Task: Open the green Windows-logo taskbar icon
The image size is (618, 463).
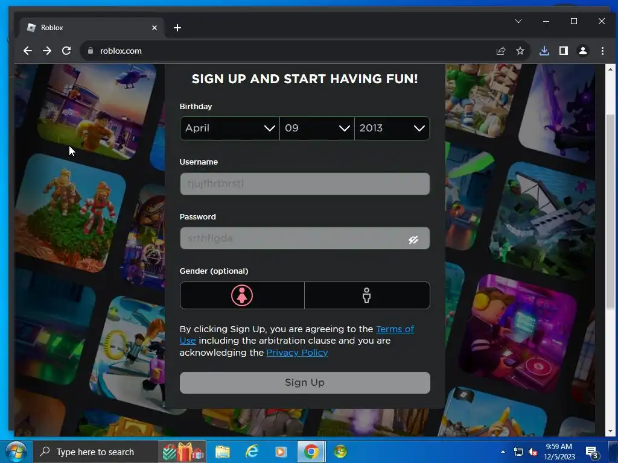Action: pos(340,452)
